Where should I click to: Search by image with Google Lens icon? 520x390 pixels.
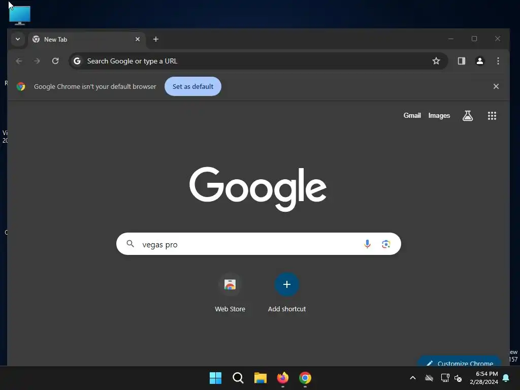[386, 244]
